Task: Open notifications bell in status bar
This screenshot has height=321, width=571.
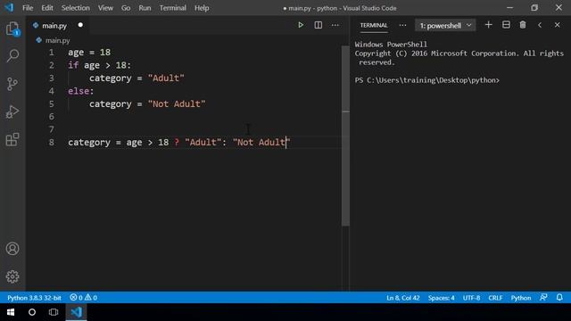Action: (x=559, y=297)
